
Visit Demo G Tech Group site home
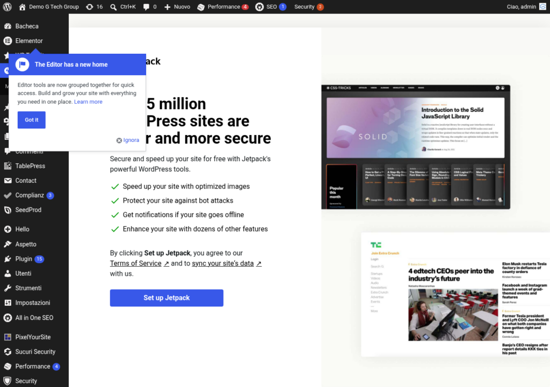(49, 6)
